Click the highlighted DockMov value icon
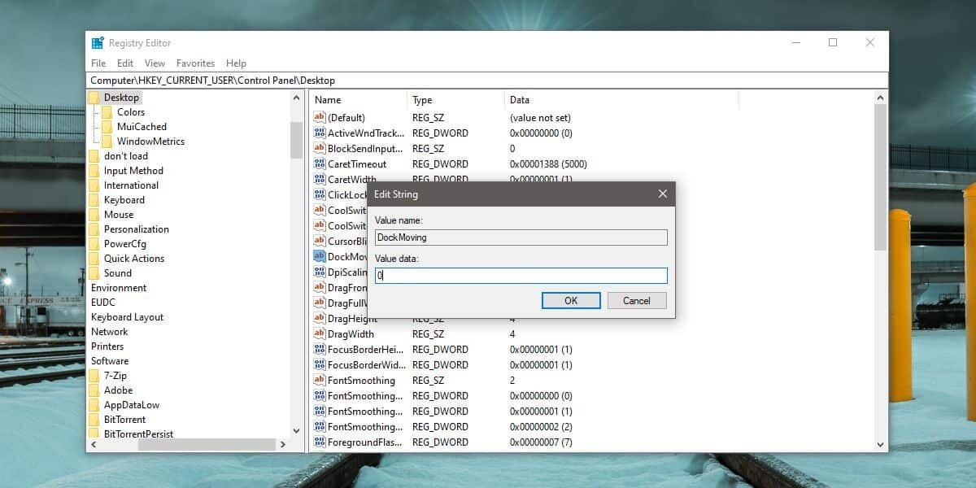The image size is (976, 488). [319, 256]
